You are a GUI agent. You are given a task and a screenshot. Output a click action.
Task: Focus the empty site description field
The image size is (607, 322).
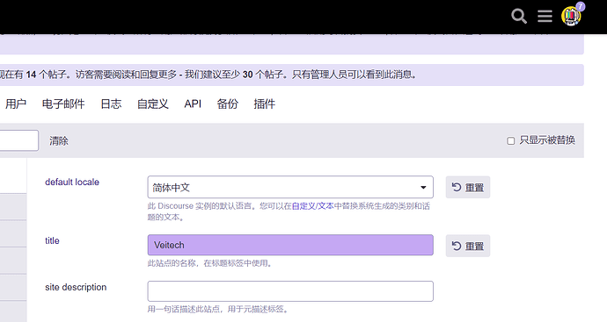[x=290, y=291]
